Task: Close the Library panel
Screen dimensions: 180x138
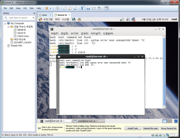Action: tap(35, 13)
